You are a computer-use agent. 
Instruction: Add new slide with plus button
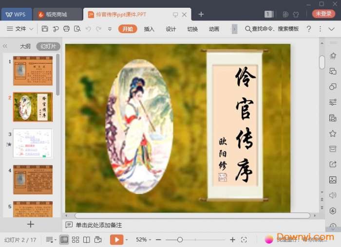coord(30,224)
